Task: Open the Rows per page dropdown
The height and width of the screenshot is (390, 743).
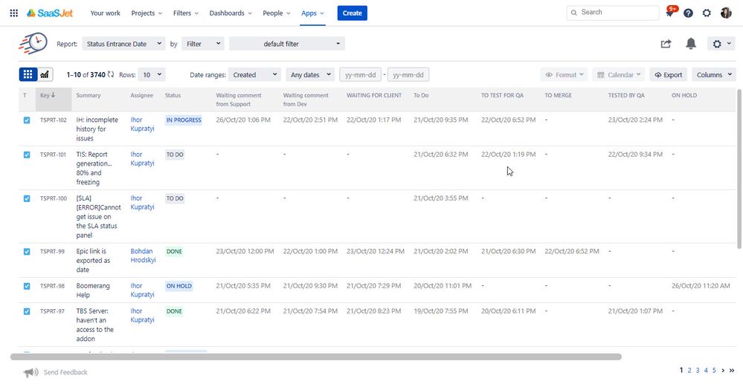Action: [x=152, y=75]
